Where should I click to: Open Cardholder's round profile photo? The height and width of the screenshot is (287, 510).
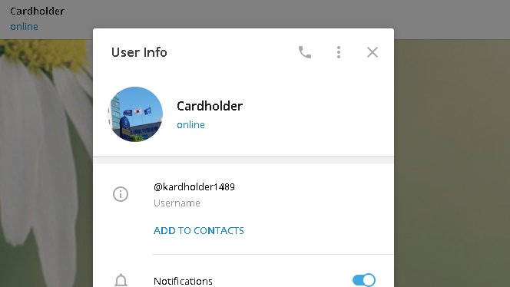[x=135, y=114]
